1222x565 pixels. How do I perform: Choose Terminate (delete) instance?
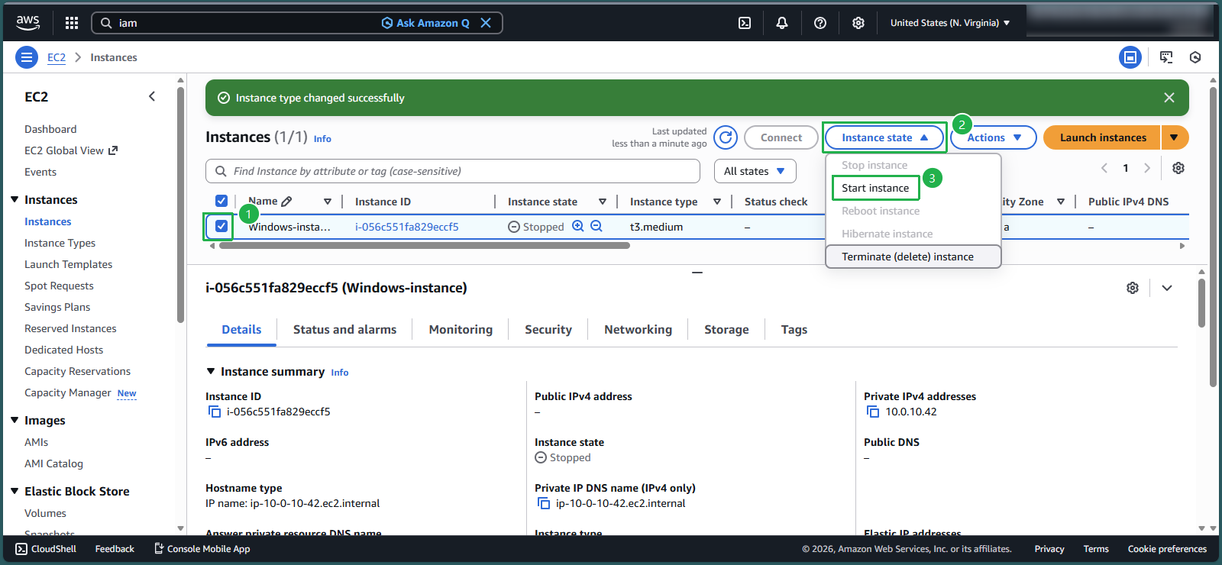[x=913, y=257]
